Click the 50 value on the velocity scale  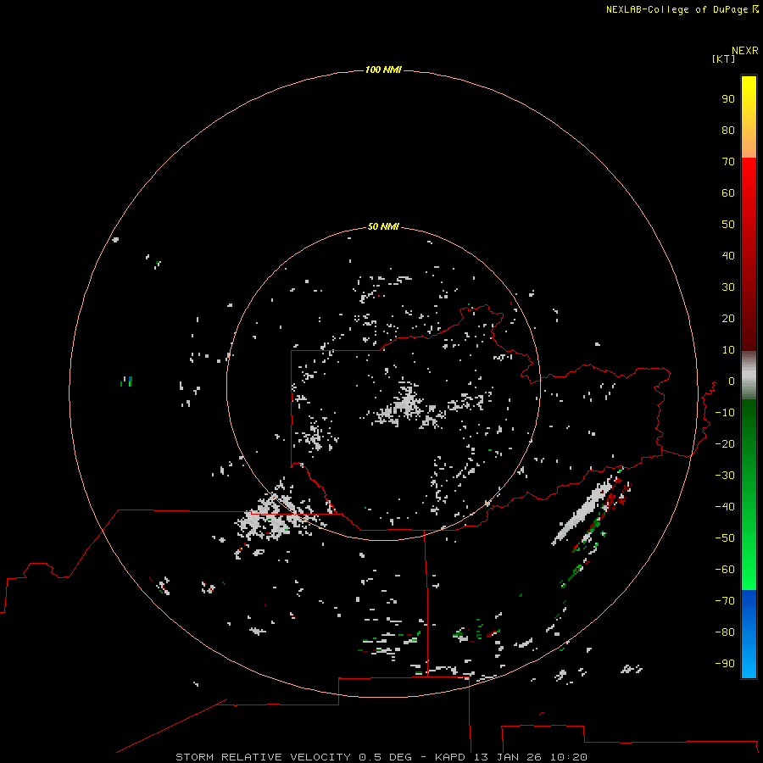click(728, 225)
